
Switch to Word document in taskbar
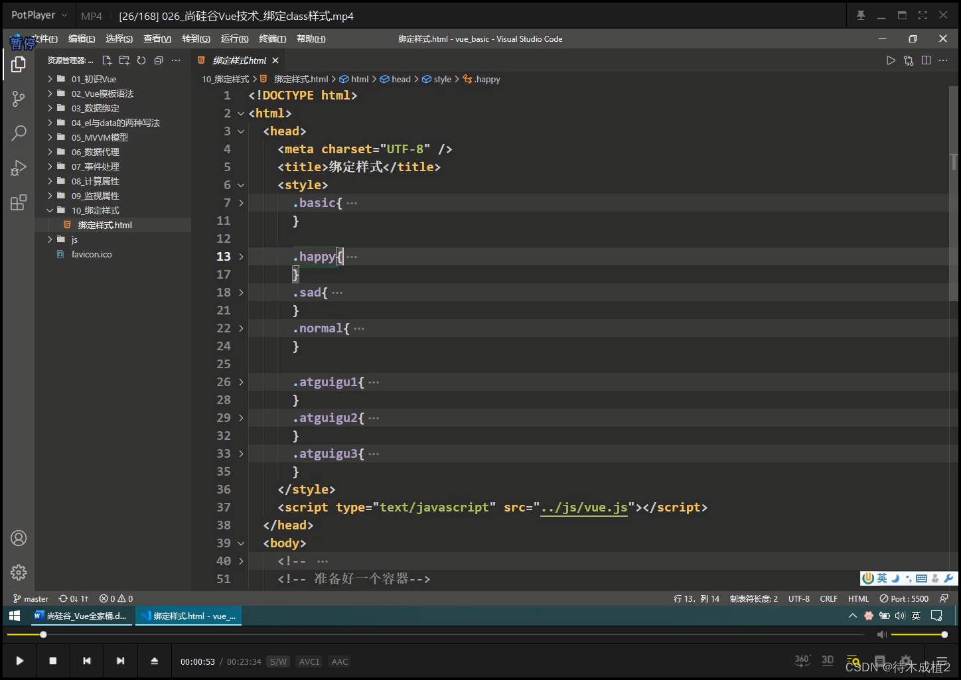[x=80, y=616]
